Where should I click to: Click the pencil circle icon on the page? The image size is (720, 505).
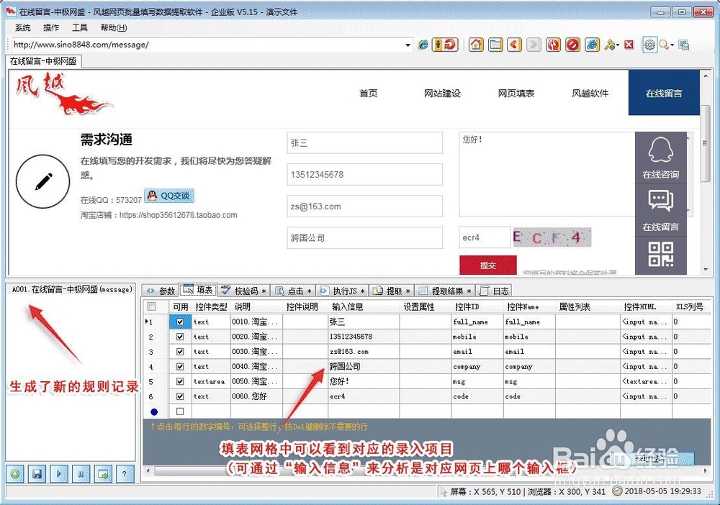(x=43, y=181)
